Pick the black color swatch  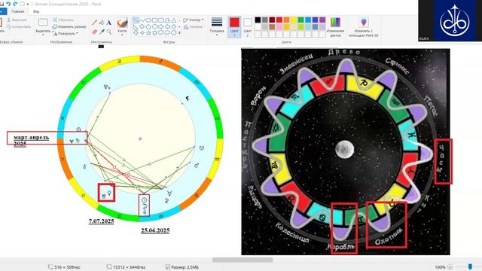tap(258, 20)
